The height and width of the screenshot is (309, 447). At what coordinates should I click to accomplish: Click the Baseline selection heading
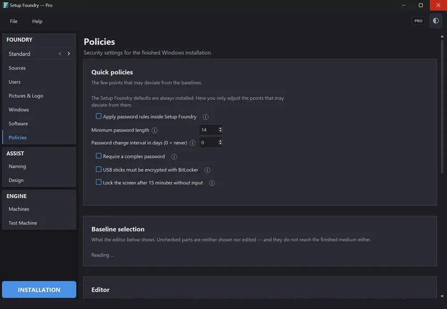[x=118, y=229]
